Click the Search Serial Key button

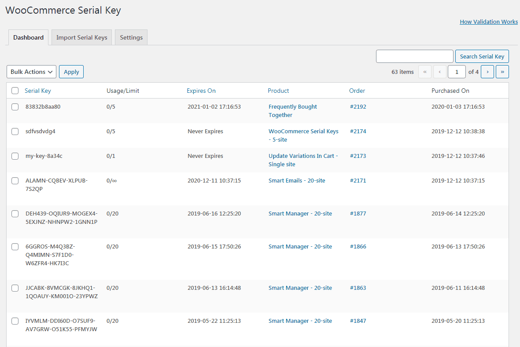click(482, 56)
